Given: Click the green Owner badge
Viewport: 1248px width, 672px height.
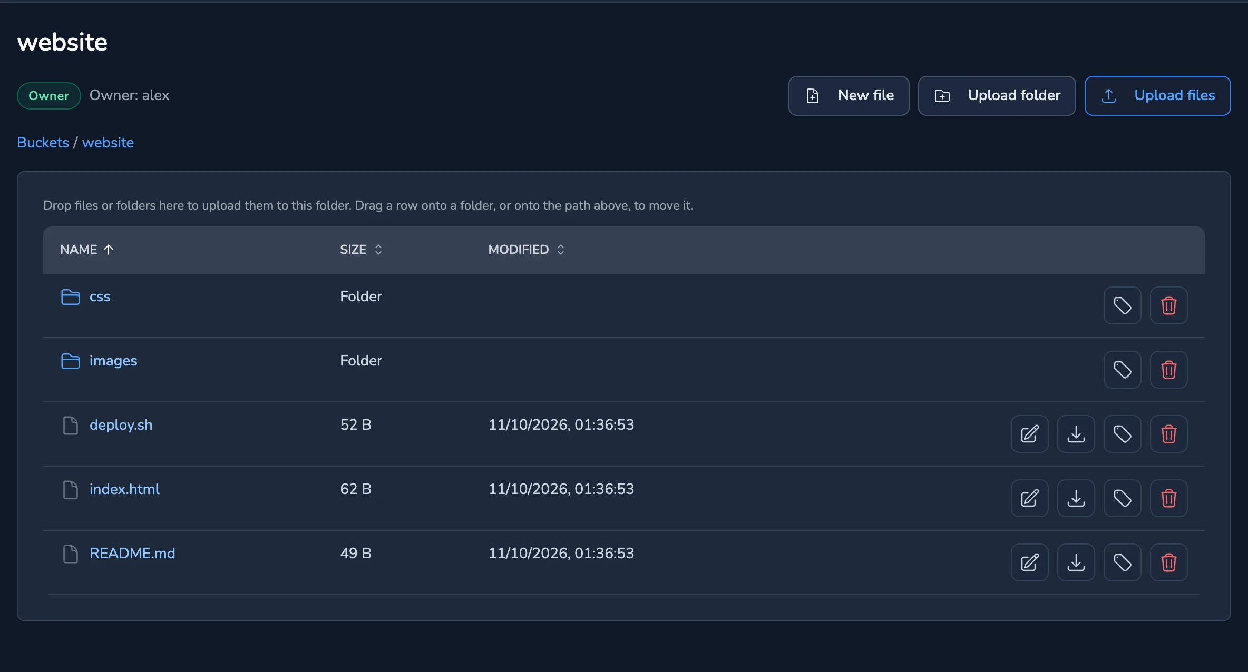Looking at the screenshot, I should [x=48, y=96].
